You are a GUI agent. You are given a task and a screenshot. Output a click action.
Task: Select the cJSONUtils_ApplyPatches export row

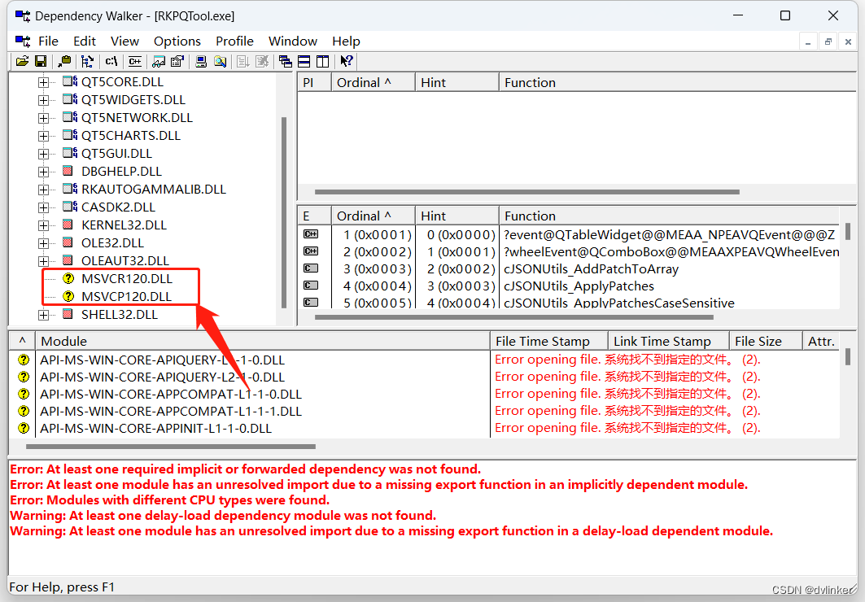click(x=579, y=286)
